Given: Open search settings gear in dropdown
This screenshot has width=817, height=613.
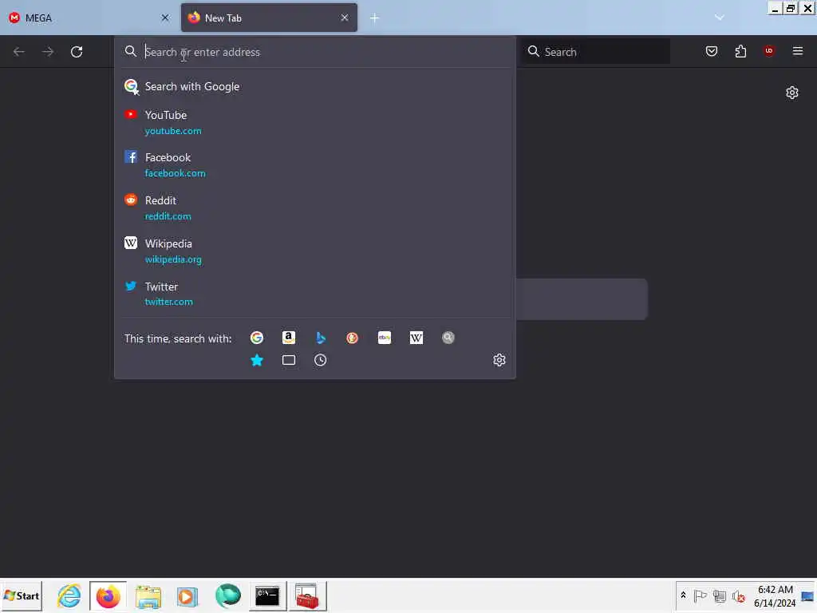Looking at the screenshot, I should point(499,360).
